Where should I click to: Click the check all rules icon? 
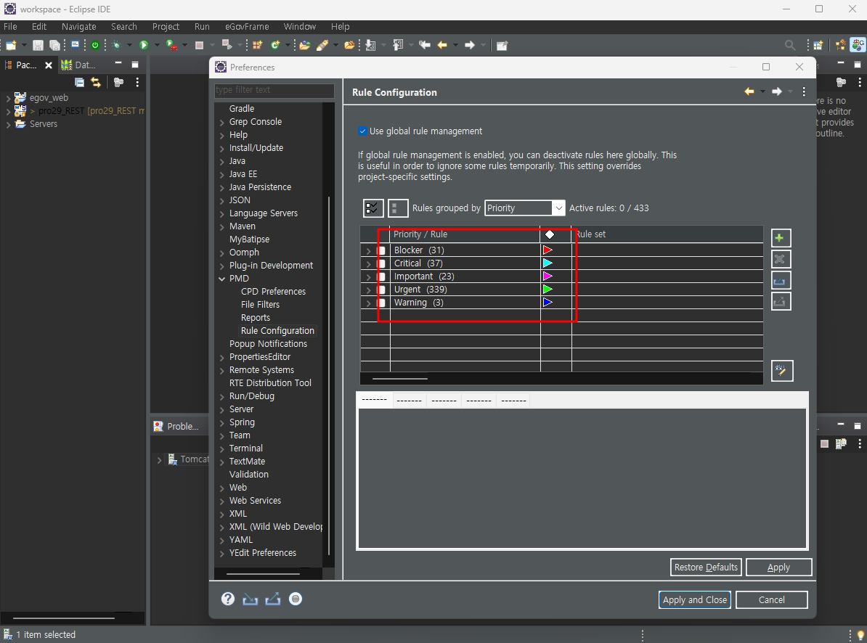click(x=373, y=208)
